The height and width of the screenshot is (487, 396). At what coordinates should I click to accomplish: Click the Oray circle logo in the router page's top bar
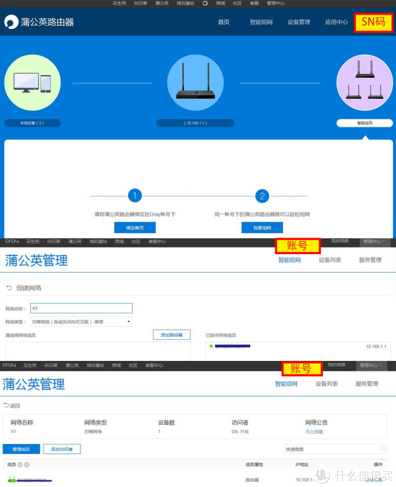click(x=205, y=3)
